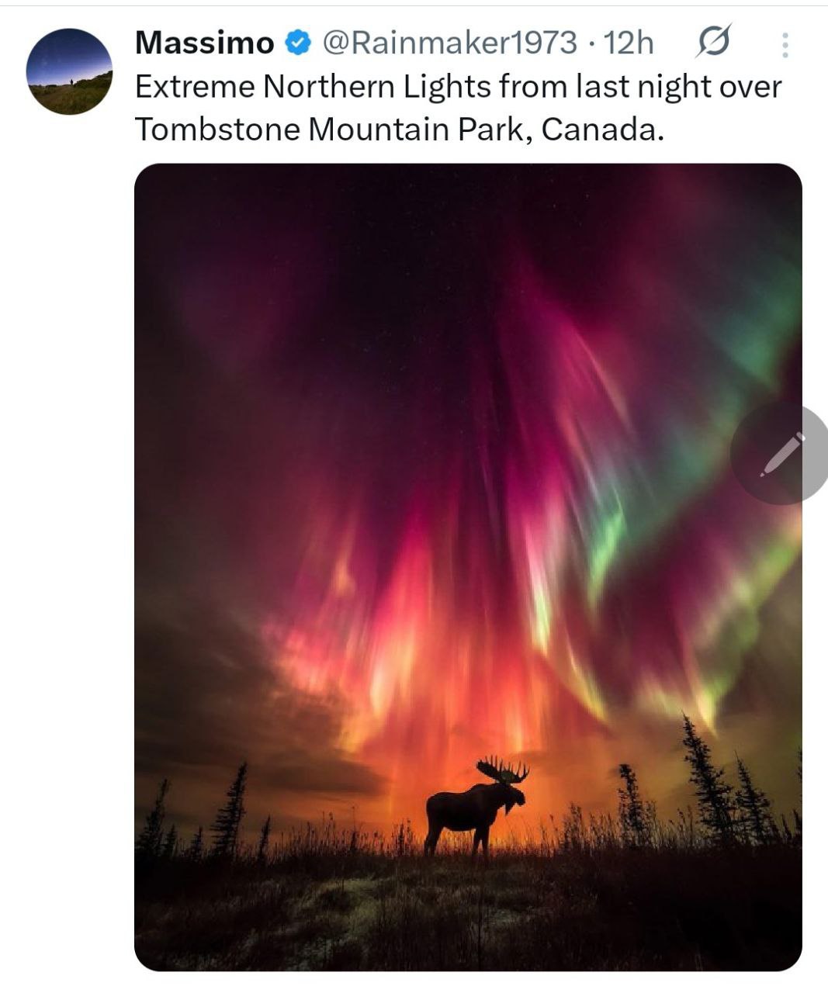
Task: Open Massimo's profile avatar picture
Action: [69, 71]
